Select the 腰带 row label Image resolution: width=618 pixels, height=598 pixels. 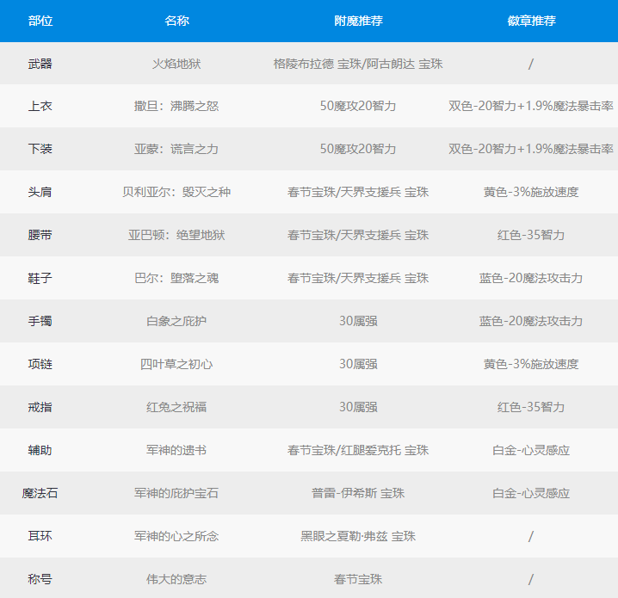(40, 235)
